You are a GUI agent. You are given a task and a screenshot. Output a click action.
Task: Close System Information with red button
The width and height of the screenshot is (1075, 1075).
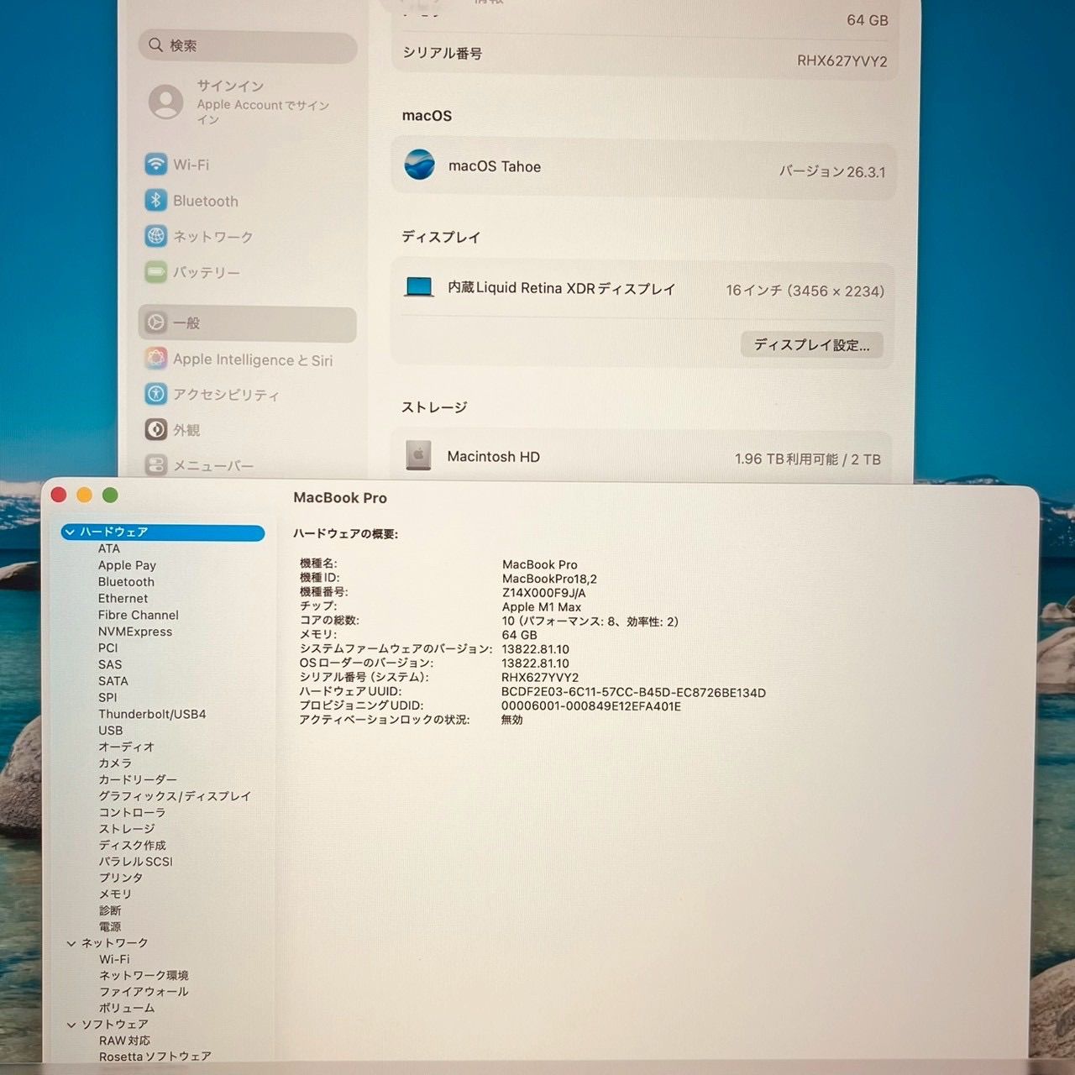[x=59, y=495]
